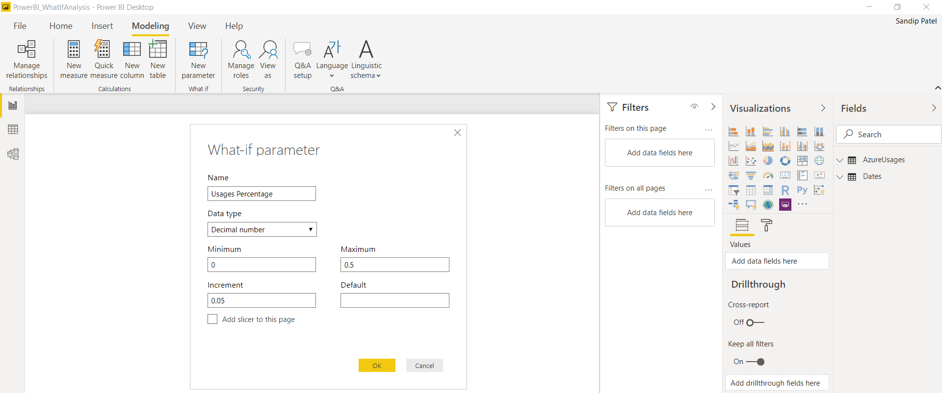
Task: Pick the donut chart visual
Action: point(785,161)
